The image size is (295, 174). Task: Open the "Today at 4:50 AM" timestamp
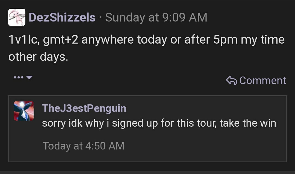83,146
